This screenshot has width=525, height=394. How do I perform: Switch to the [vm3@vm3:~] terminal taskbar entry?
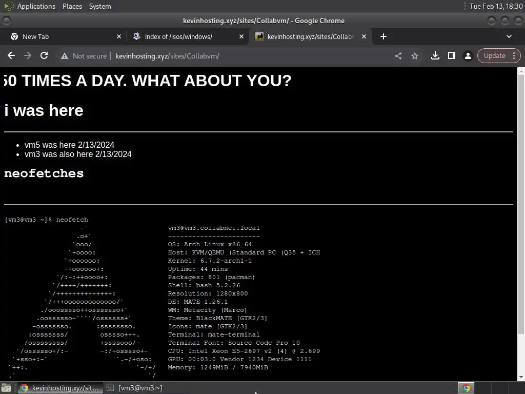135,388
